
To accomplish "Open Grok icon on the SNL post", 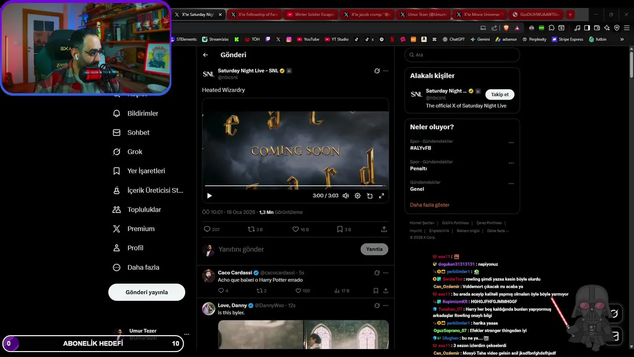I will point(377,71).
